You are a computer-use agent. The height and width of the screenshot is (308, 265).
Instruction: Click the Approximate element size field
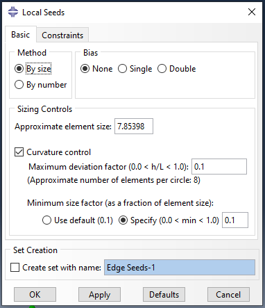point(134,127)
